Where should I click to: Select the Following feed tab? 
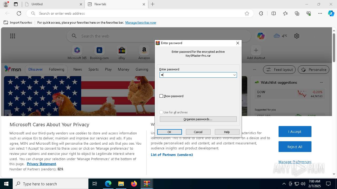coord(56,69)
